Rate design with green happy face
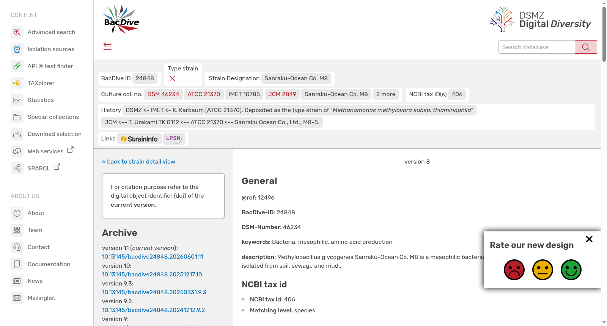Viewport: 607px width, 326px height. click(571, 270)
